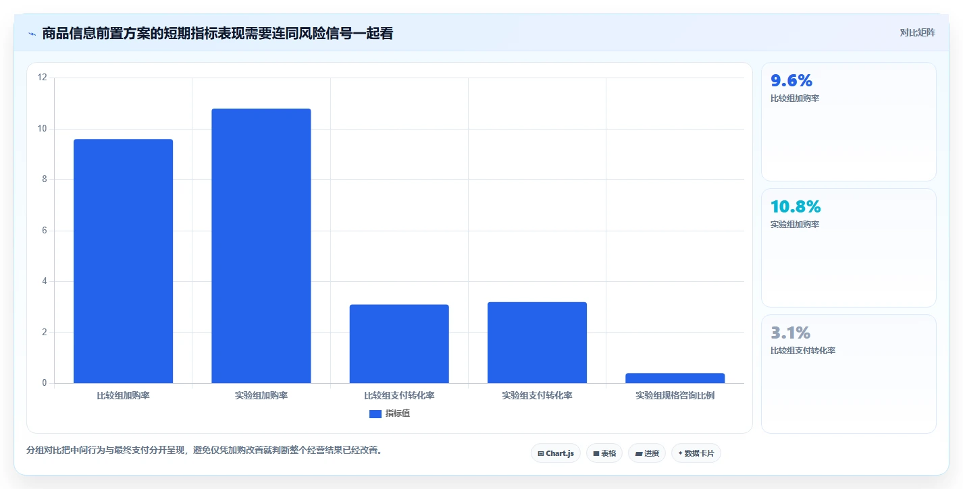Click the 指标值 legend label

point(398,413)
